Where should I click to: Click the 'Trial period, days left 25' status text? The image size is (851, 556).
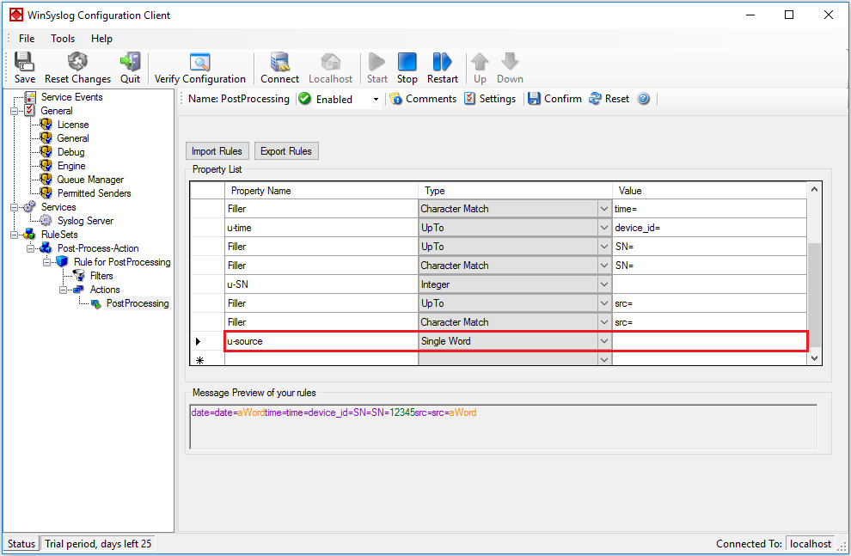(98, 543)
